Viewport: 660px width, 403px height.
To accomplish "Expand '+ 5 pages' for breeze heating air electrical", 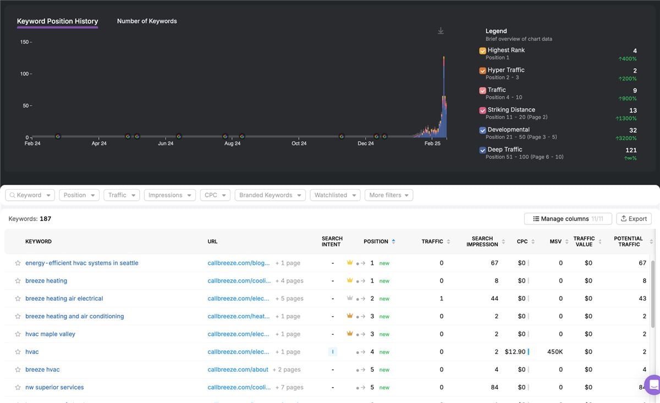I will coord(289,299).
